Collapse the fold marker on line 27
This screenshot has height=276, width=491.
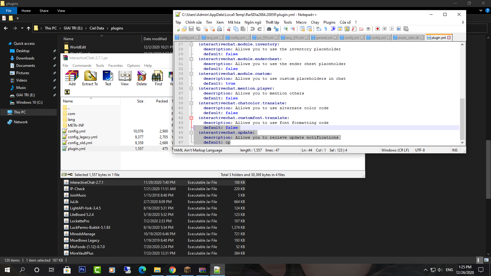[x=191, y=44]
